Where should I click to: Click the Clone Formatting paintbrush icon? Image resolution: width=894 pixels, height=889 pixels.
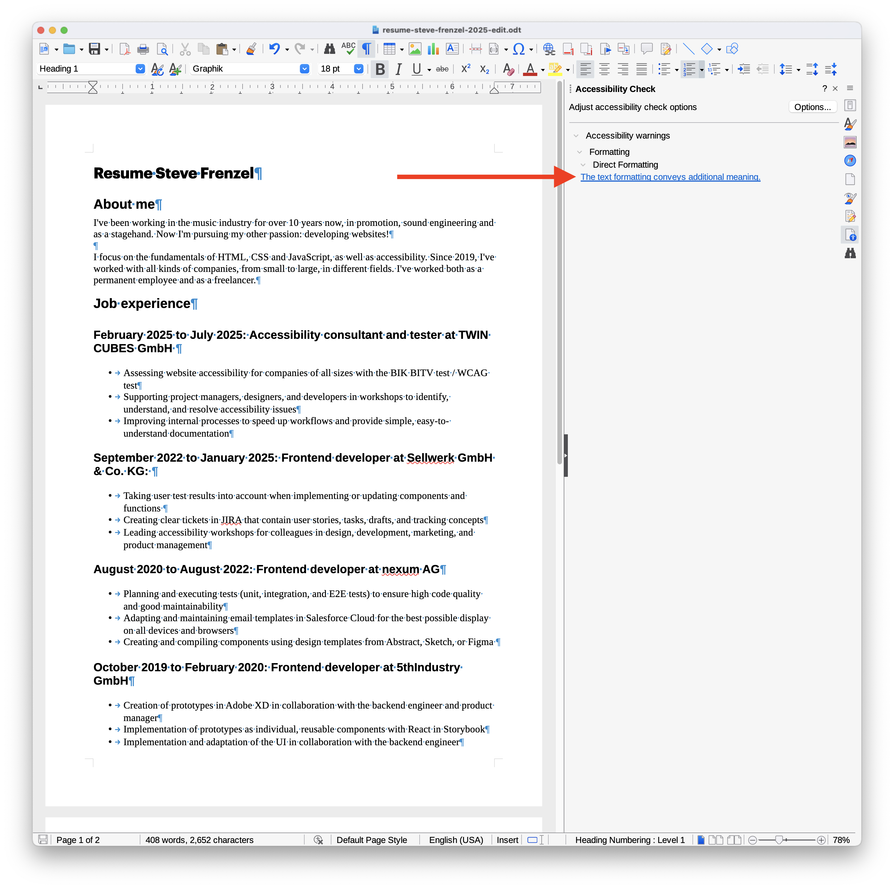[x=251, y=49]
